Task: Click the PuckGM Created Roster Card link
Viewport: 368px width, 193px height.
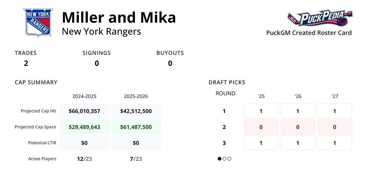Action: [x=309, y=33]
